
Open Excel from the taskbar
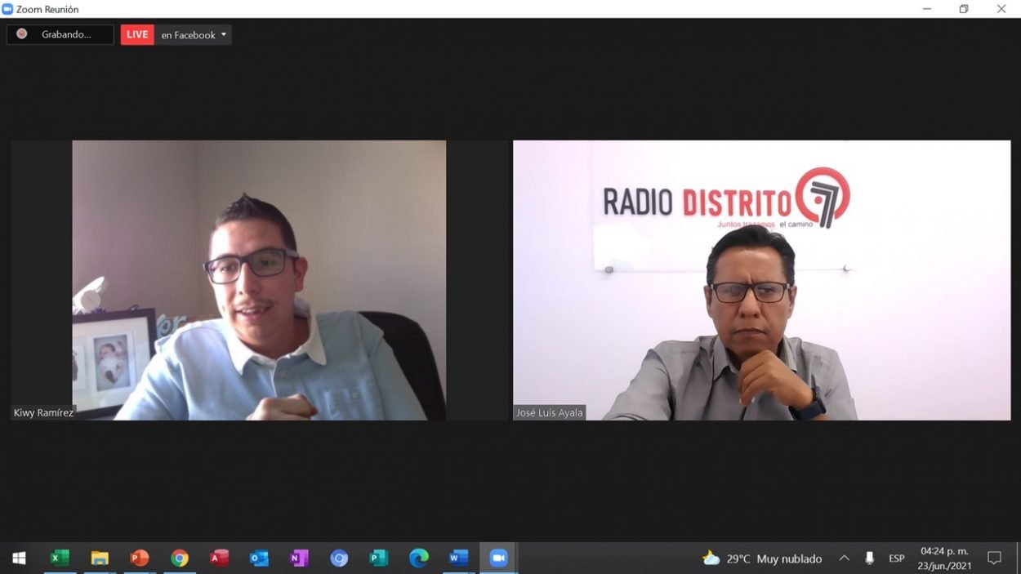coord(60,558)
